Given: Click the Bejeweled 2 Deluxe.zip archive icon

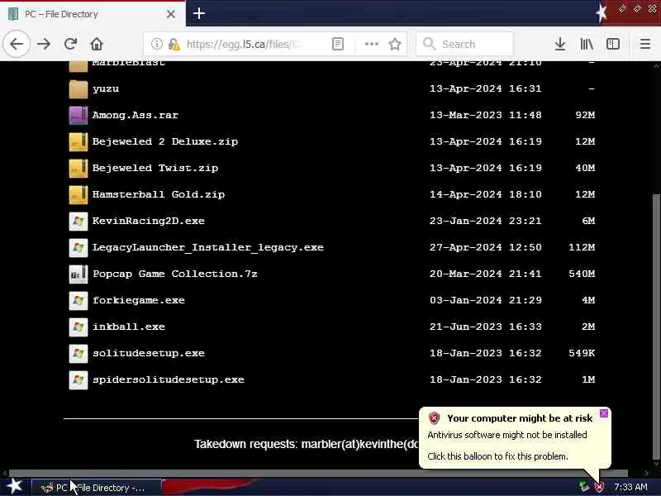Looking at the screenshot, I should point(78,141).
